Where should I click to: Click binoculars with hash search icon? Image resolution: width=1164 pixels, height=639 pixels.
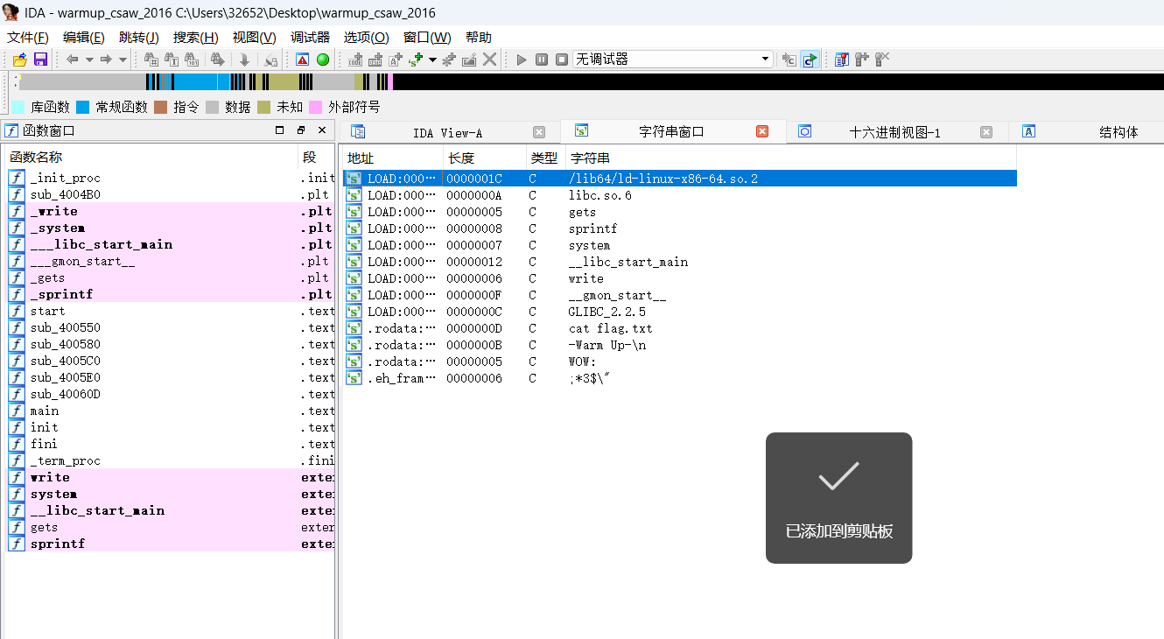coord(151,60)
